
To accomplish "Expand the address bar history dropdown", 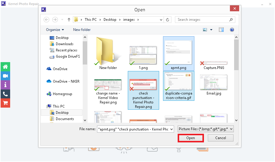I will point(161,20).
